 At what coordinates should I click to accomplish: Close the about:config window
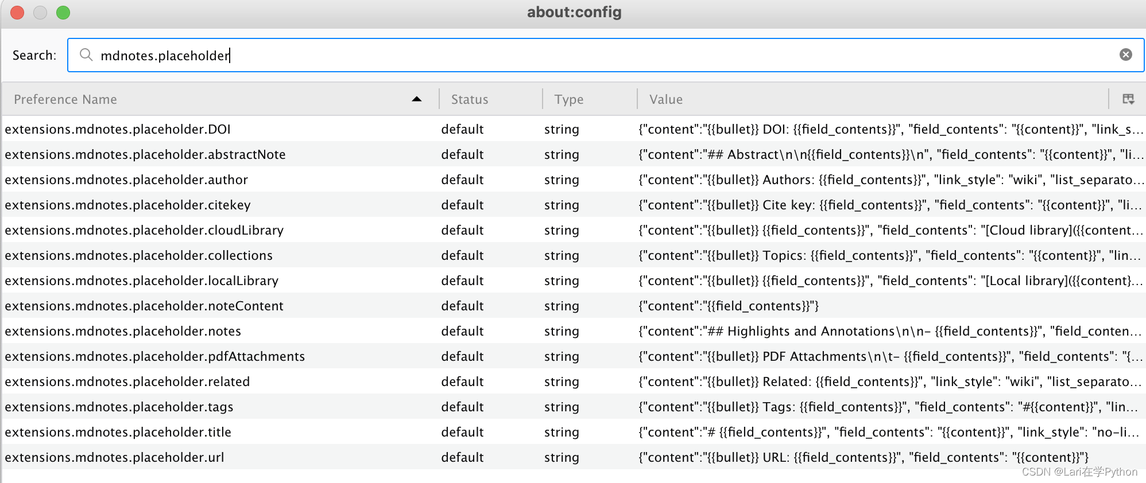(17, 13)
